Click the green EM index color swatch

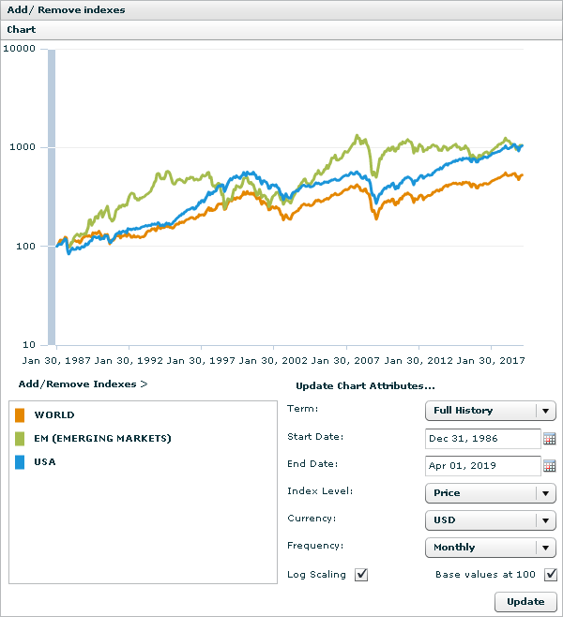[x=20, y=438]
